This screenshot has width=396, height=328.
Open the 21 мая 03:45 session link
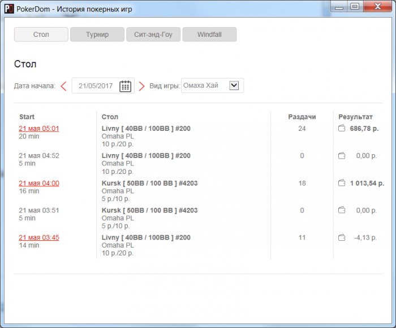pyautogui.click(x=39, y=237)
